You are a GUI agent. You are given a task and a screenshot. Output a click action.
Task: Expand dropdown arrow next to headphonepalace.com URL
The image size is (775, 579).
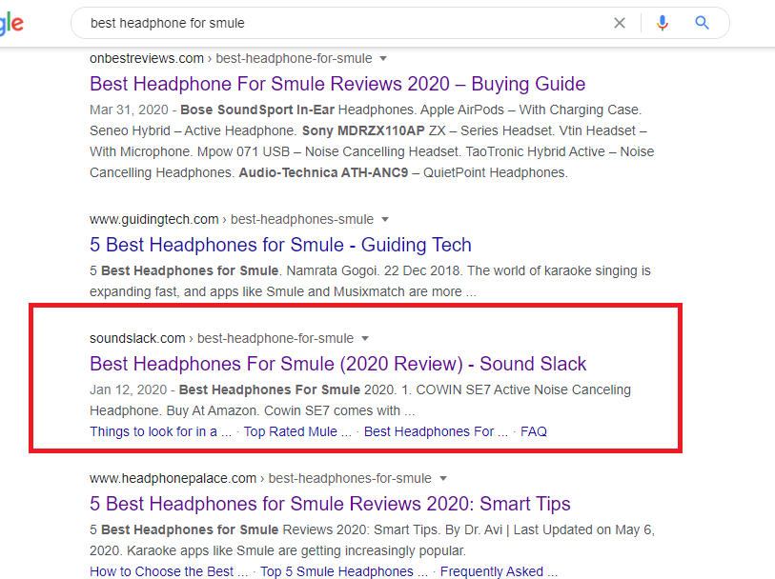point(443,478)
